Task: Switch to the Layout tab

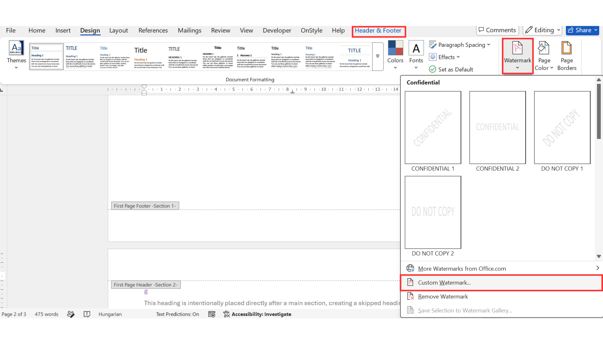Action: [x=118, y=30]
